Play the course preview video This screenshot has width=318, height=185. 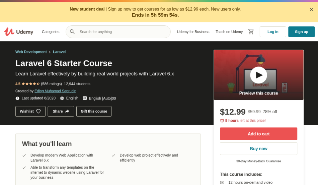coord(258,75)
